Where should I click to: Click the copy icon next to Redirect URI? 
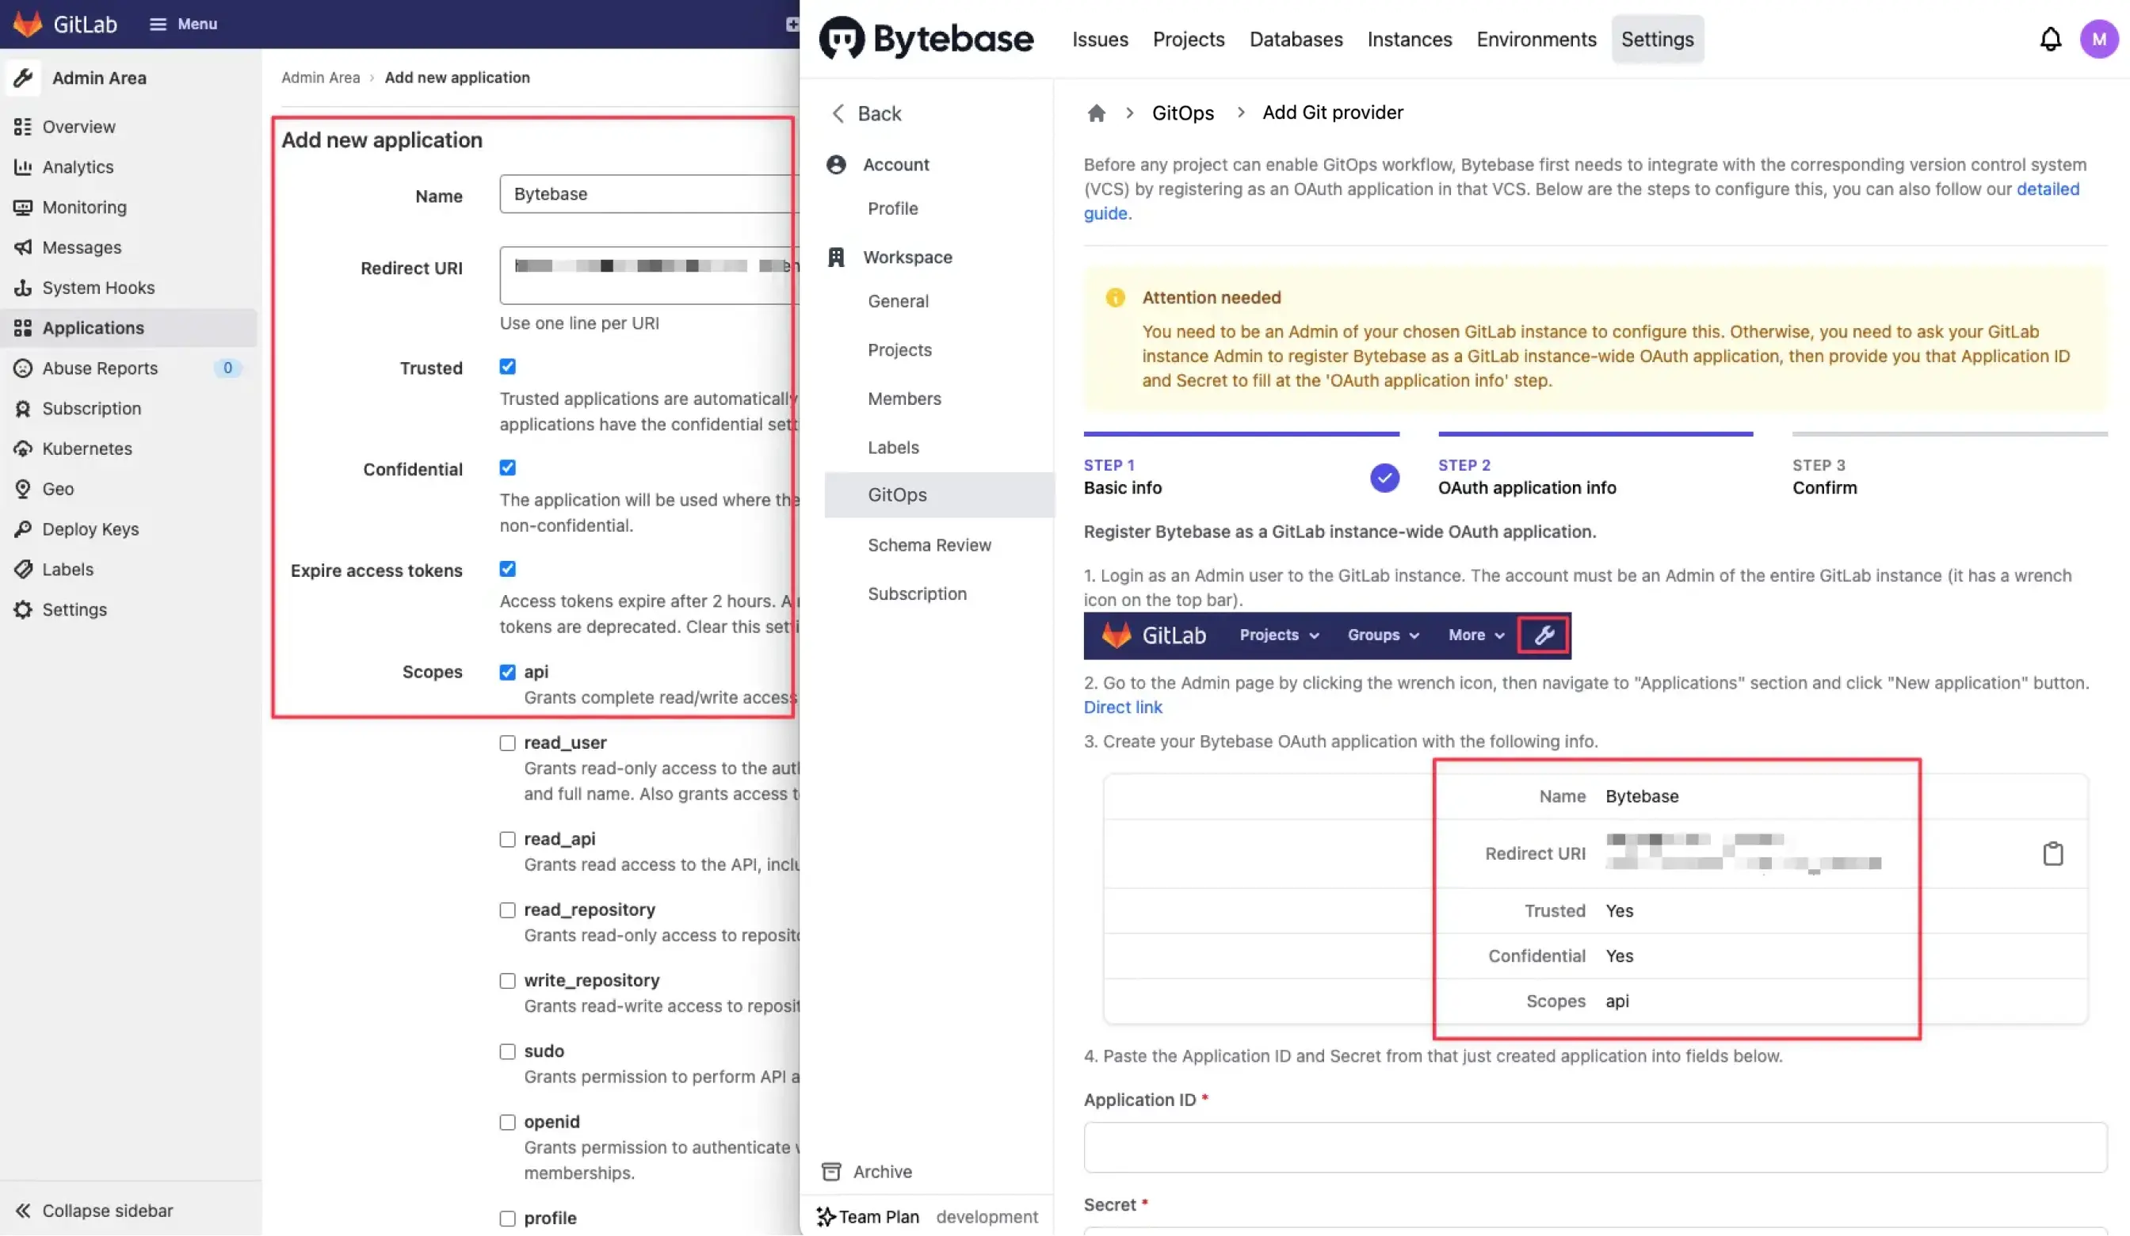[2052, 853]
